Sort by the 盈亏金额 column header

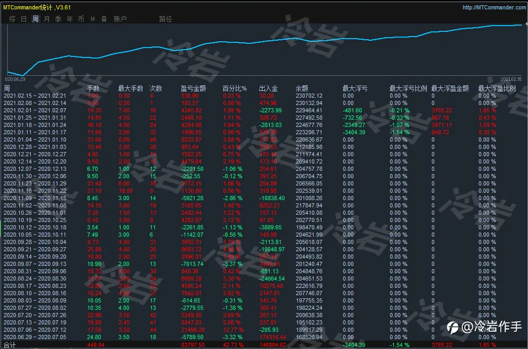(x=193, y=88)
